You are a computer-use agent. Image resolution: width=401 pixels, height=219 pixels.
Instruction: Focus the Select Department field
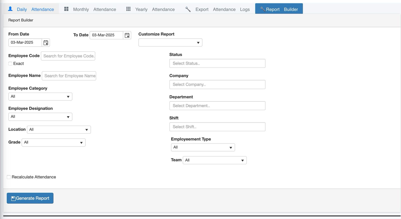pos(217,106)
